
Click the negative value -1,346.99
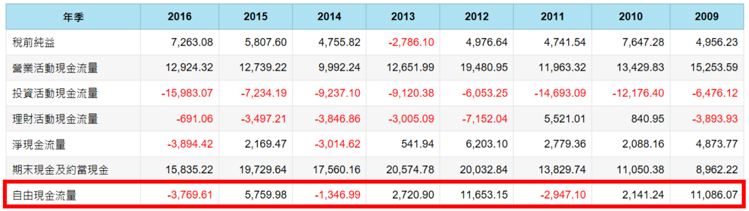tap(338, 195)
